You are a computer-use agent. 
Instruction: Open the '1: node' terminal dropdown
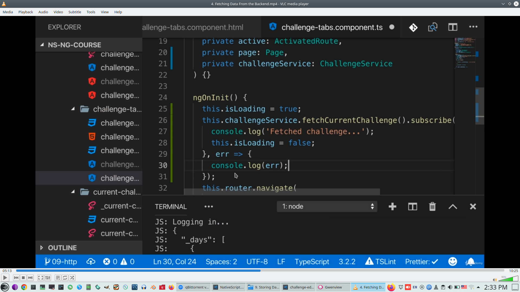point(327,207)
